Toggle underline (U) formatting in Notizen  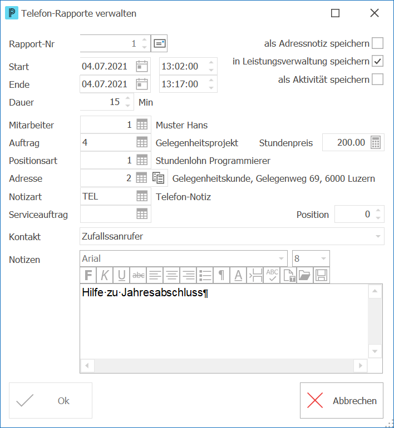tap(121, 275)
